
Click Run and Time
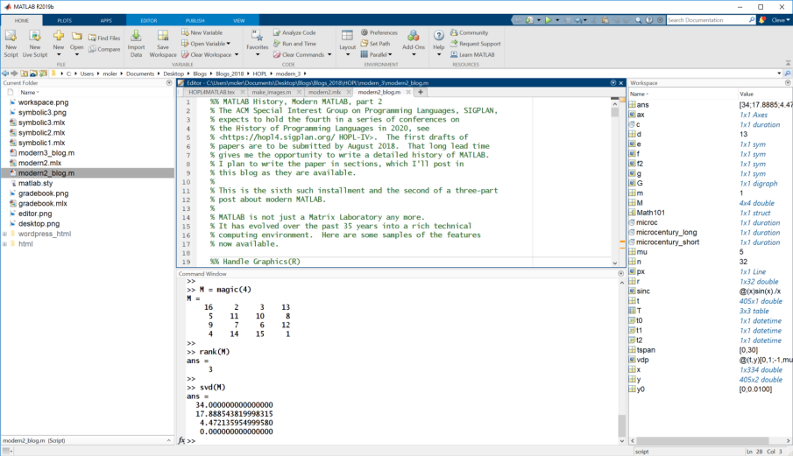(294, 44)
